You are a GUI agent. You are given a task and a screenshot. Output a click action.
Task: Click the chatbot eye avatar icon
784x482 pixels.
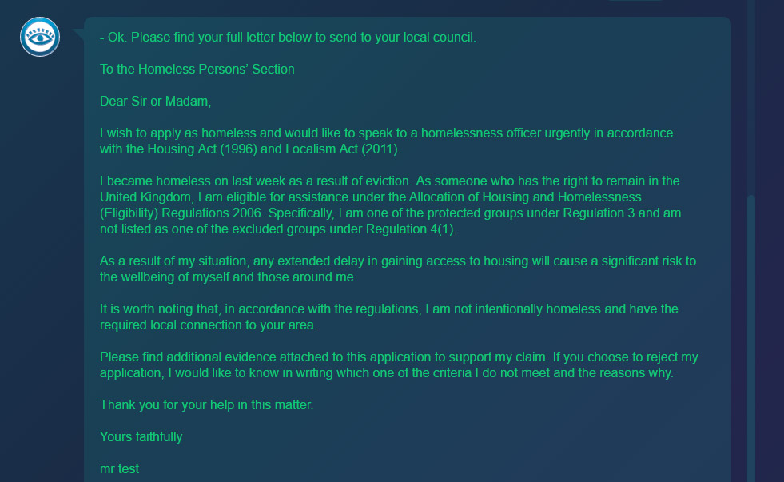click(40, 37)
